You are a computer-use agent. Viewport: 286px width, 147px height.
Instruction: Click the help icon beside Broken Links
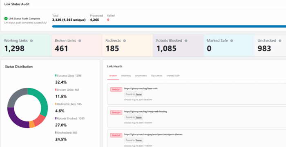coord(80,41)
